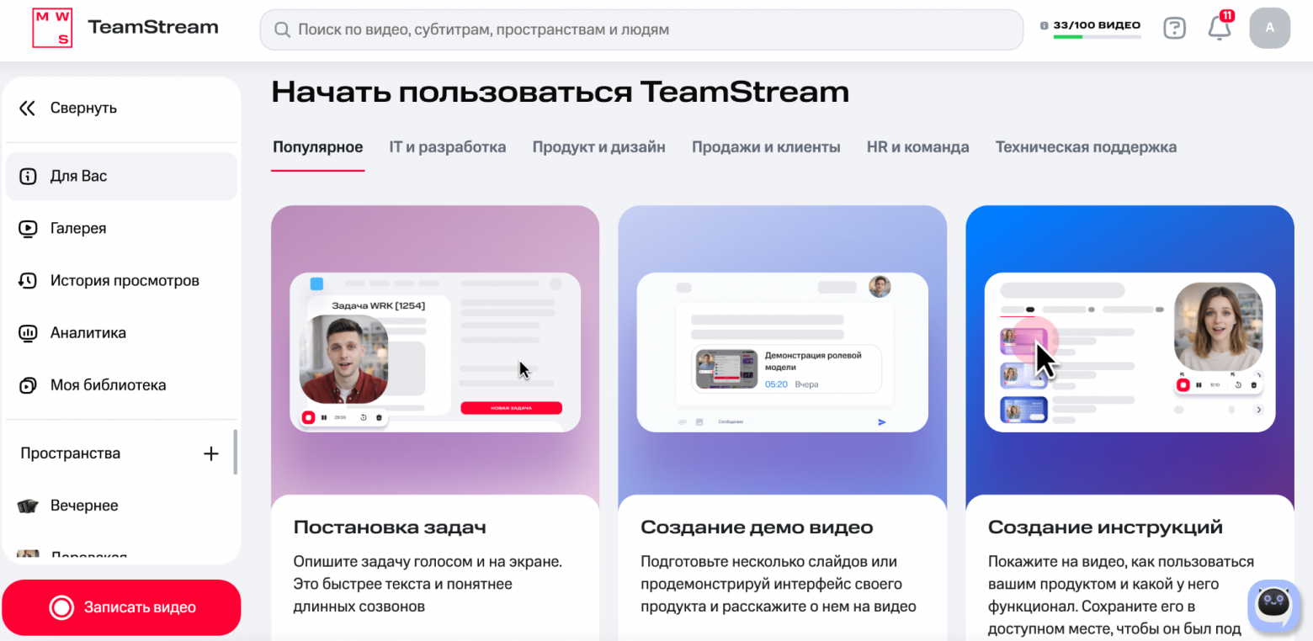Image resolution: width=1313 pixels, height=641 pixels.
Task: Click the record circle icon in Записать видео
Action: [61, 607]
